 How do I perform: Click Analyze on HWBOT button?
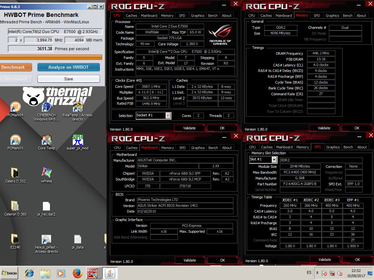click(69, 67)
